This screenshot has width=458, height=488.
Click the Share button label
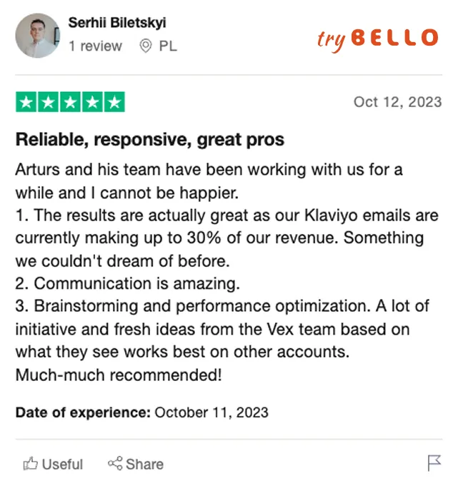click(x=144, y=464)
